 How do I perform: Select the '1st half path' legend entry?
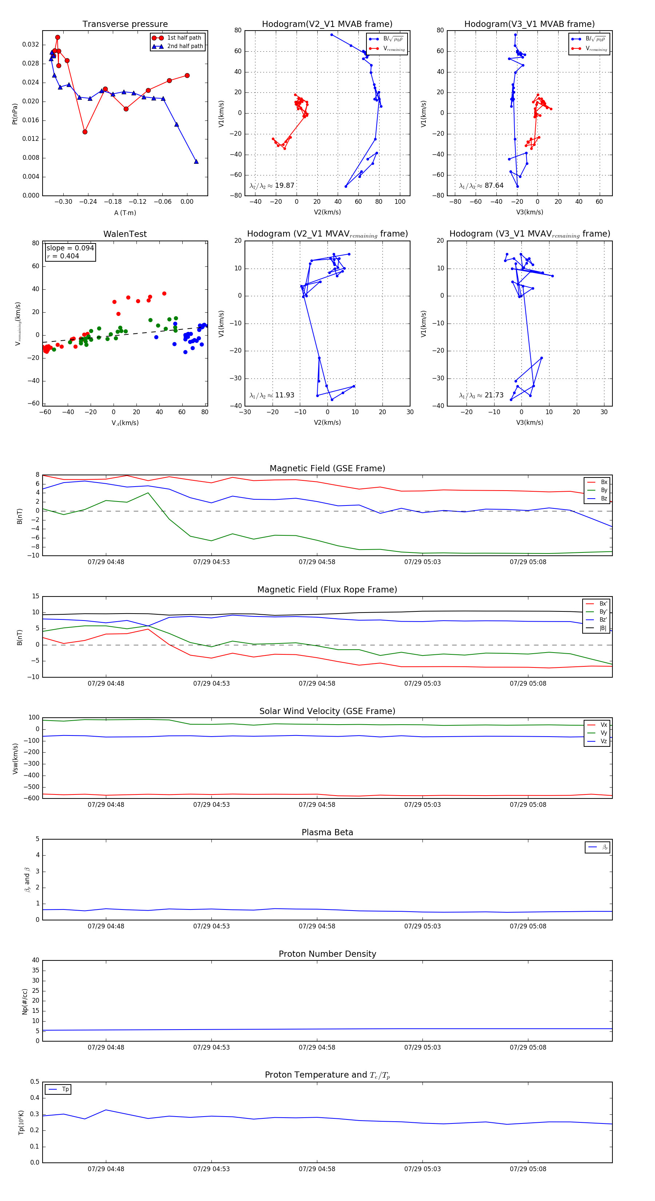coord(177,38)
